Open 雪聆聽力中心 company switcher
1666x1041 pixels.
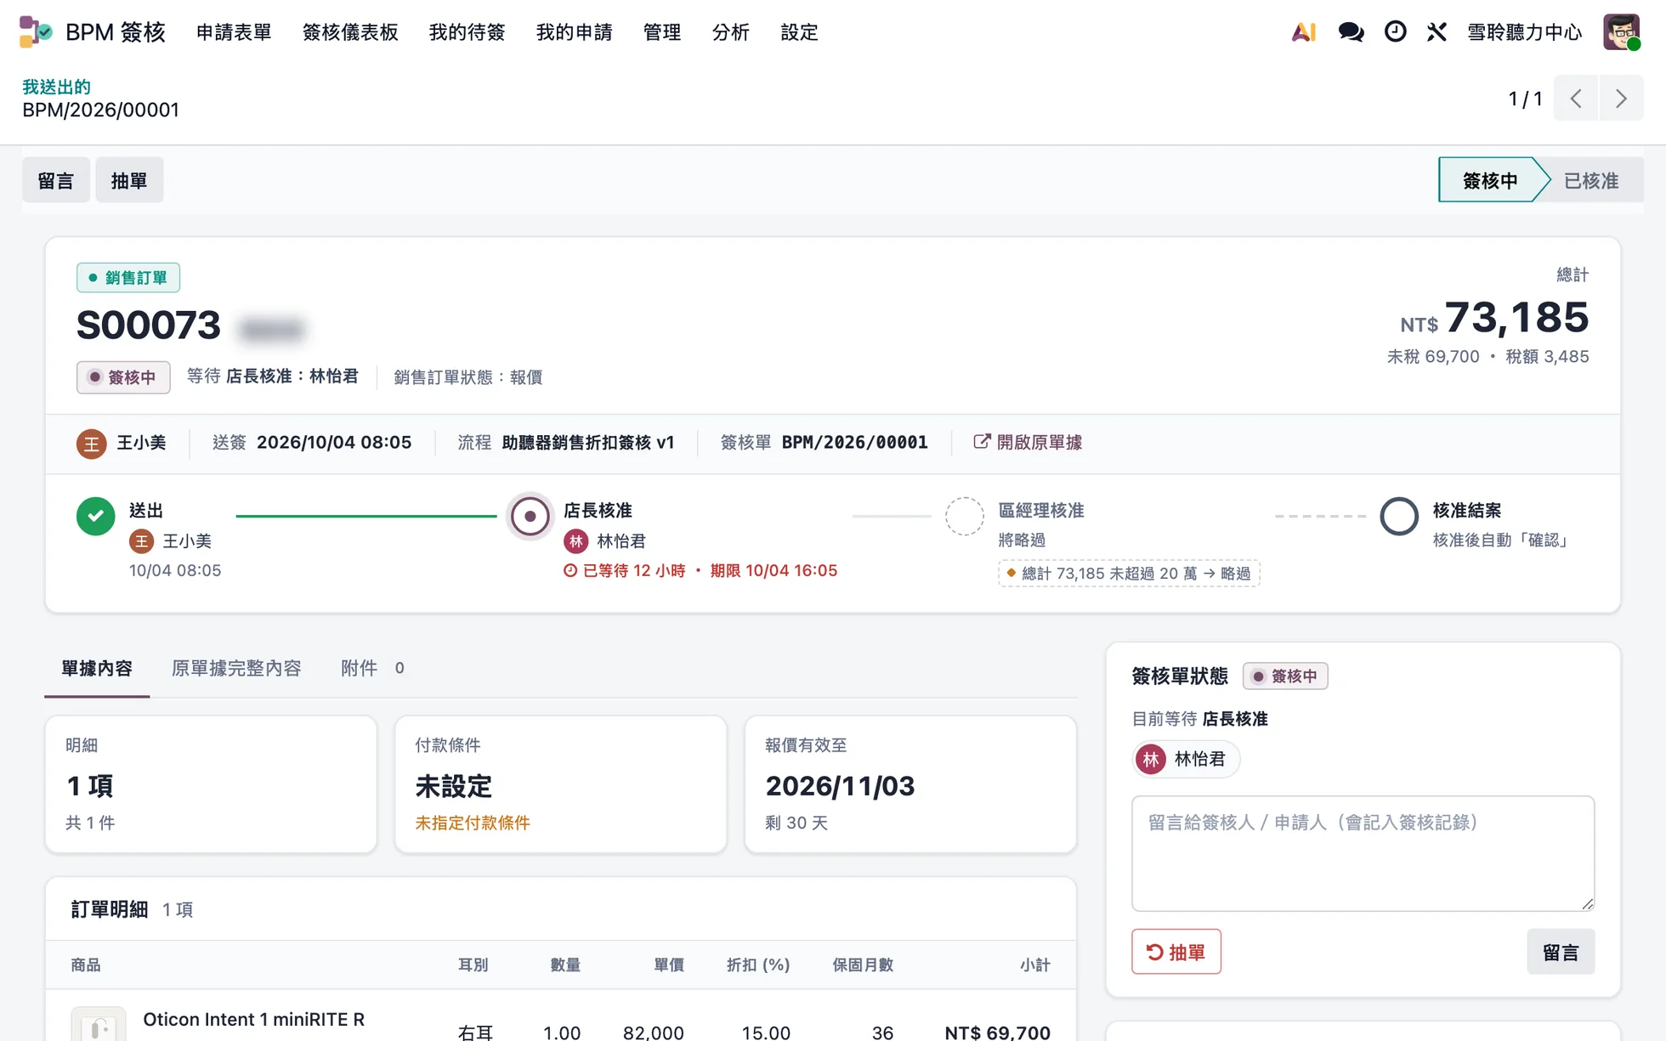click(1525, 32)
